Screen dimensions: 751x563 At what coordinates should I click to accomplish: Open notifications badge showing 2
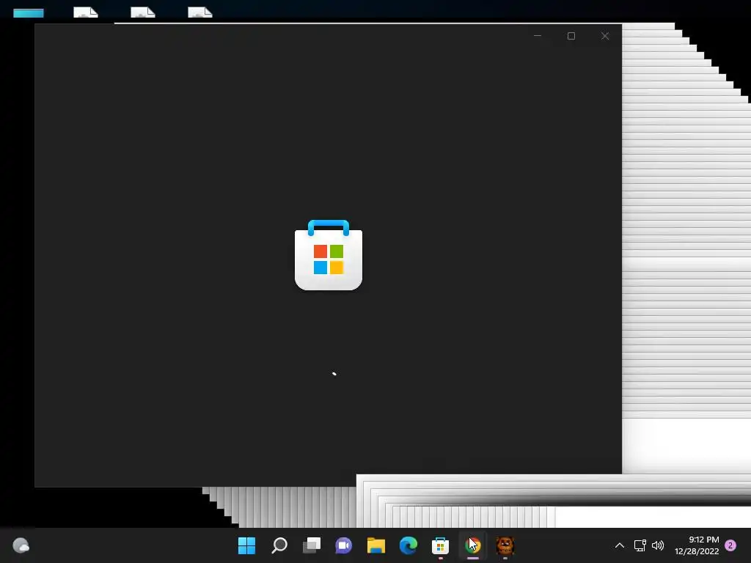tap(730, 545)
